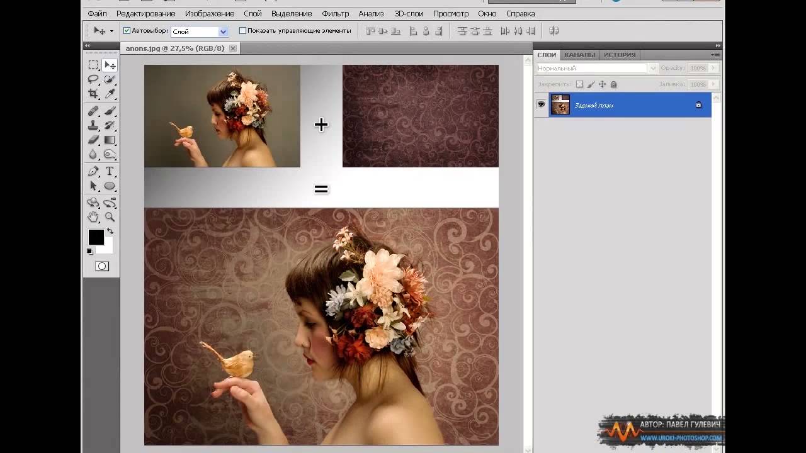The height and width of the screenshot is (453, 806).
Task: Select the Pen tool
Action: (x=93, y=171)
